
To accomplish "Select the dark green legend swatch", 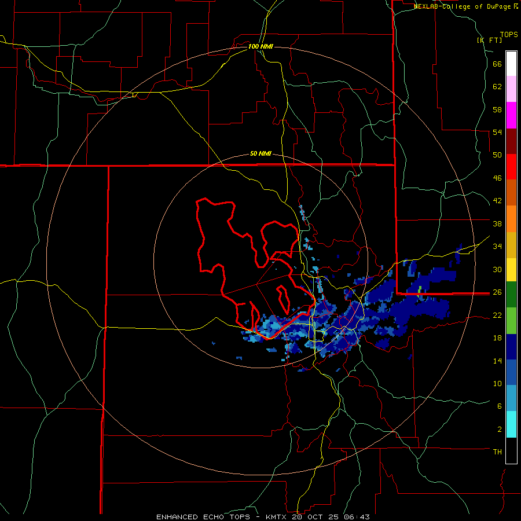I will coord(511,295).
